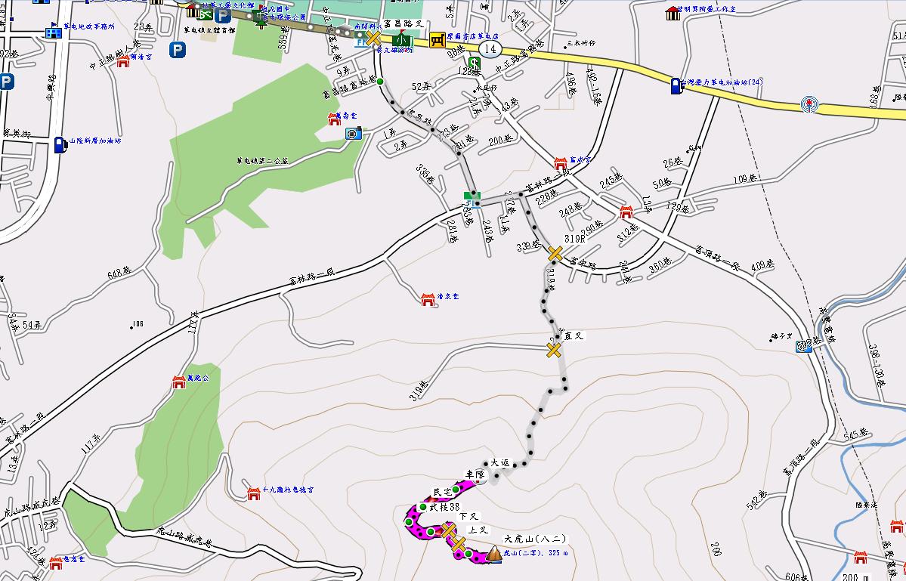Click the 大虎山 mountain summit icon

(x=494, y=555)
